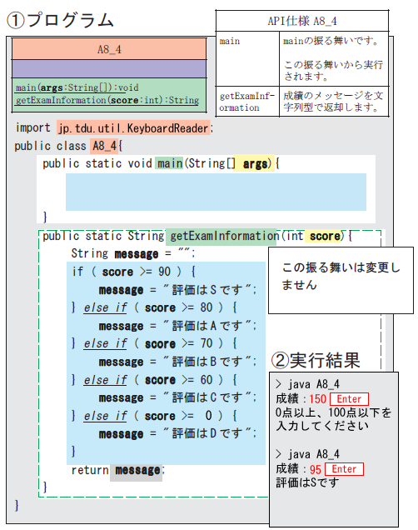Image resolution: width=418 pixels, height=530 pixels.
Task: Click the blank blue main body area
Action: pos(216,192)
